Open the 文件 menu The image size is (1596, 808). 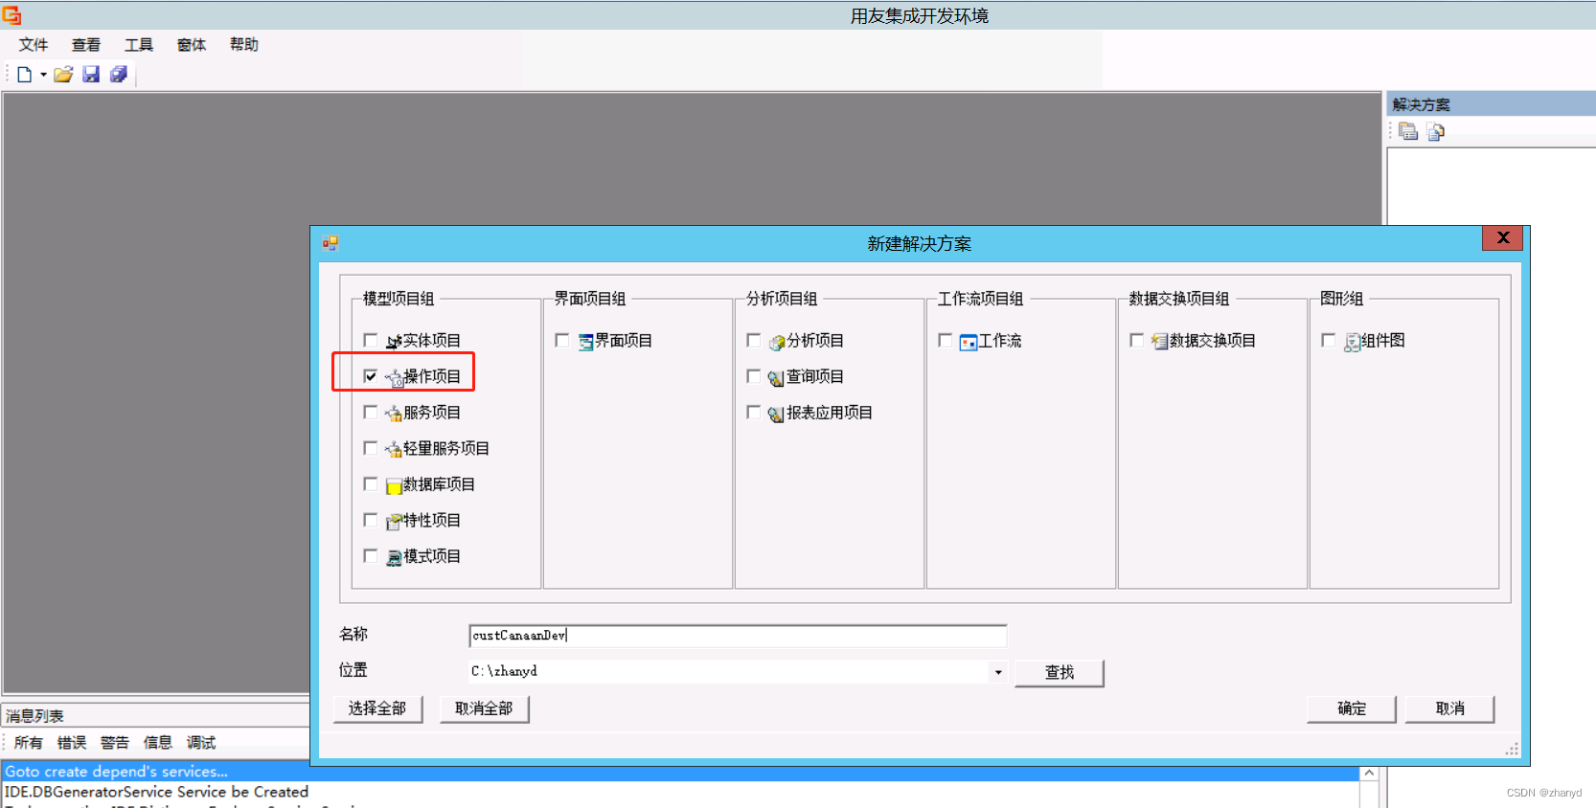tap(34, 45)
